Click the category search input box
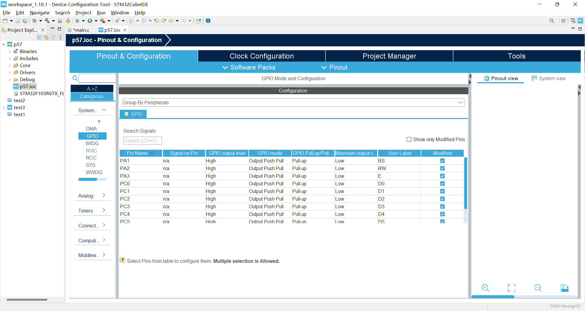Image resolution: width=585 pixels, height=311 pixels. click(x=97, y=78)
